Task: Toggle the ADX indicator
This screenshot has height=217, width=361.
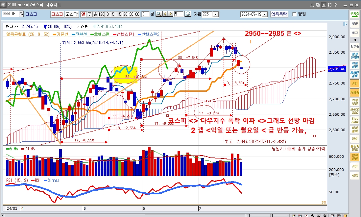Action: [x=354, y=175]
